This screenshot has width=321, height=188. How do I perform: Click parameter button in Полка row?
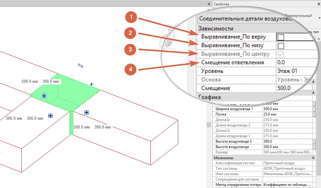314,114
